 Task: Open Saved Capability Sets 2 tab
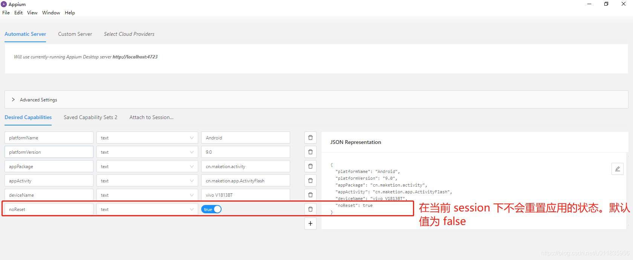tap(90, 117)
